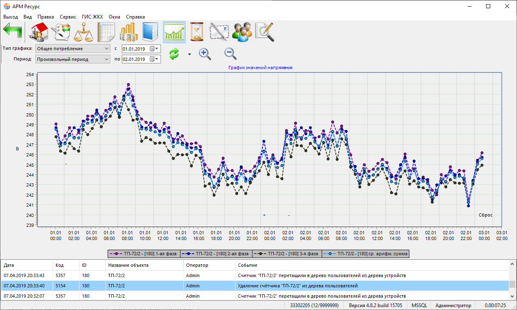517x310 pixels.
Task: Open the Выход menu
Action: [11, 17]
